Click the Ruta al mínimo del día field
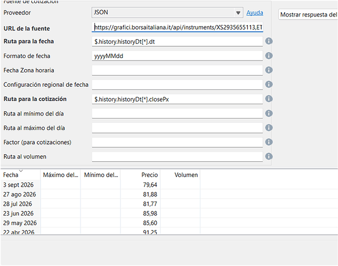The width and height of the screenshot is (338, 266). click(178, 113)
